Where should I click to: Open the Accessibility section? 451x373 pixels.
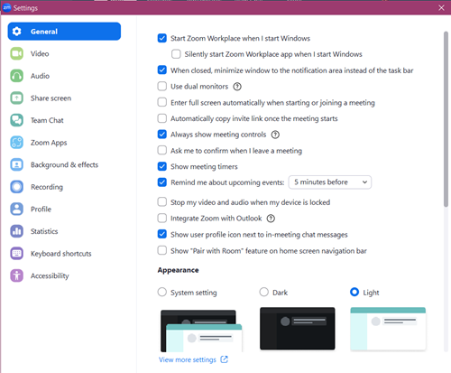coord(64,275)
